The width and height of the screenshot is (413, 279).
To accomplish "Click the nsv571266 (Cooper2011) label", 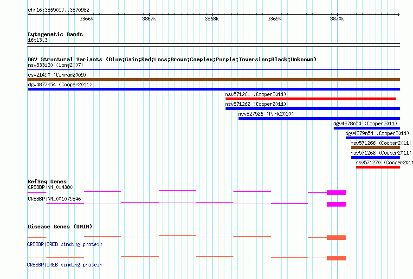I will [381, 143].
